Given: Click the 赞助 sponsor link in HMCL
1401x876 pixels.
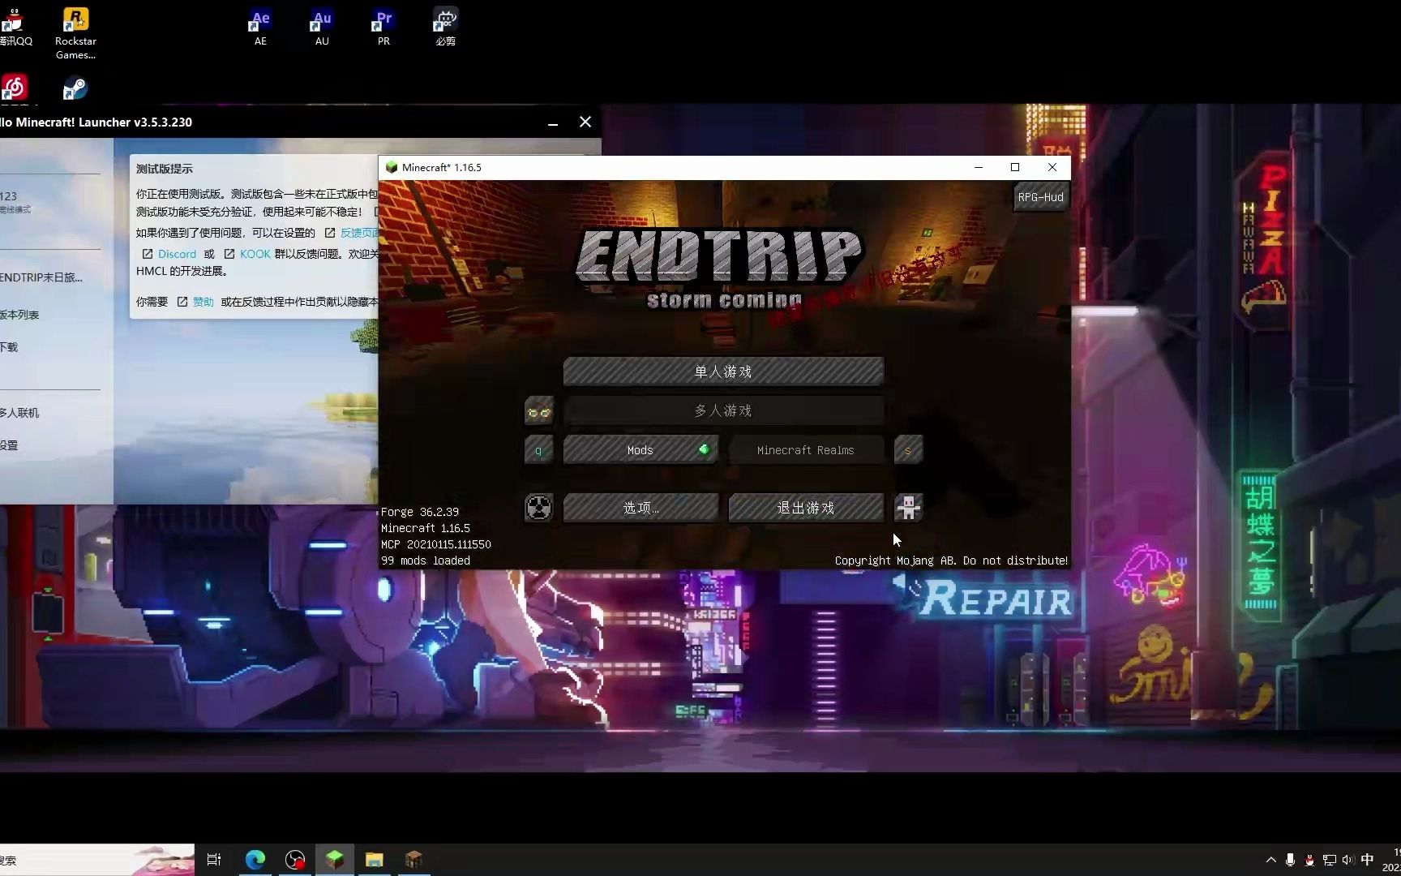Looking at the screenshot, I should click(203, 302).
